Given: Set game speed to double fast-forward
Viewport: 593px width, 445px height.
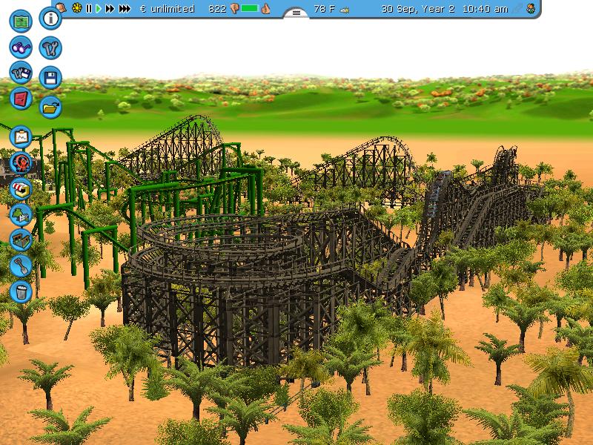Looking at the screenshot, I should [110, 8].
